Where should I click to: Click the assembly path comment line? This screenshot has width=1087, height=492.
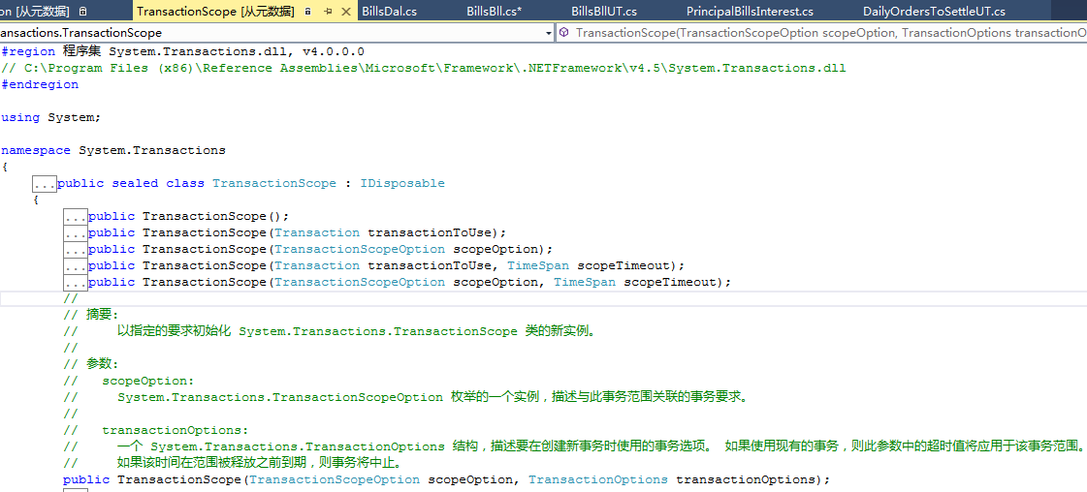(424, 69)
